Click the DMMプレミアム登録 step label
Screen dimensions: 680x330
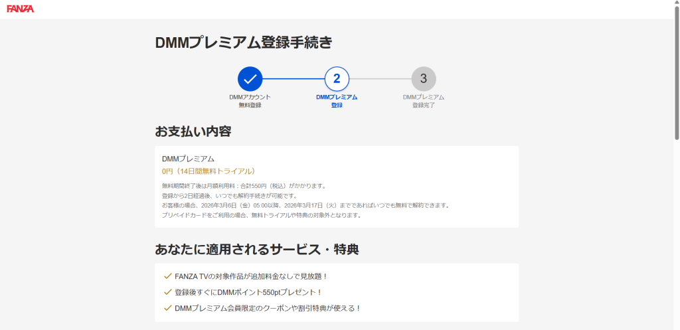(337, 101)
